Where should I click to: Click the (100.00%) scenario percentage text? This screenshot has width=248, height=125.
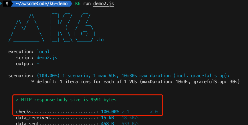pos(48,76)
